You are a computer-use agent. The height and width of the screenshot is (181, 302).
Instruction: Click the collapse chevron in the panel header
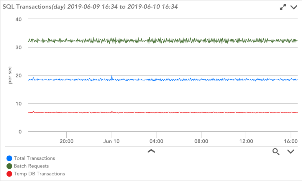tap(293, 7)
